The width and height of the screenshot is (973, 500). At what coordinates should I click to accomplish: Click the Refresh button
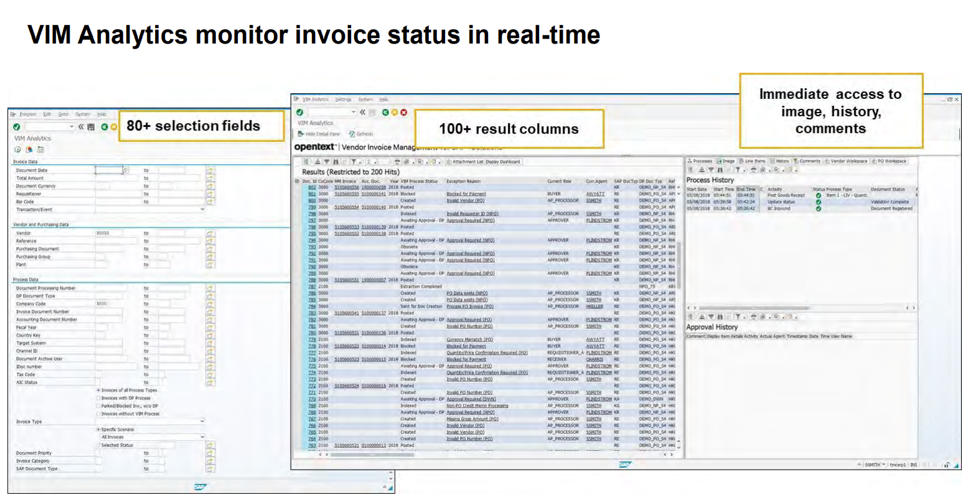[x=361, y=134]
